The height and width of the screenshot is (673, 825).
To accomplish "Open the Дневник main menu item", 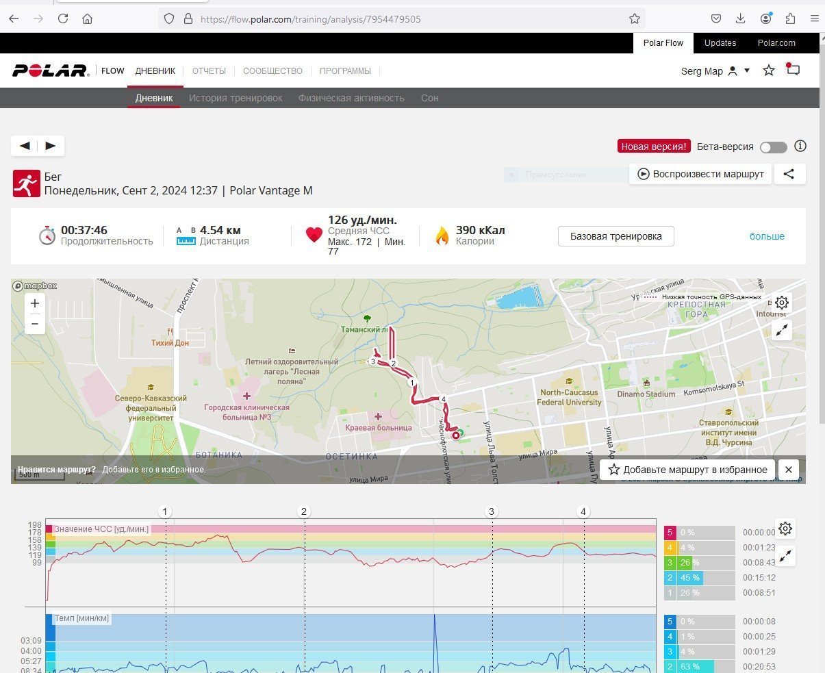I will 155,71.
